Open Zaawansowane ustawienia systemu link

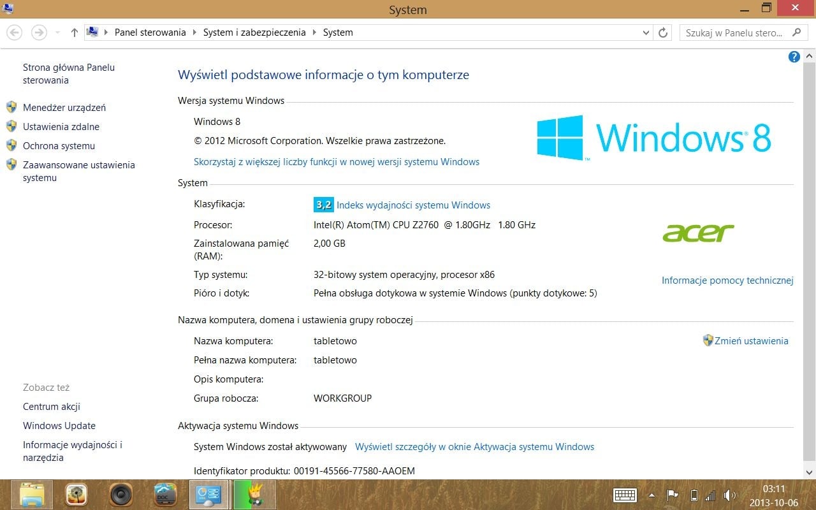click(79, 171)
